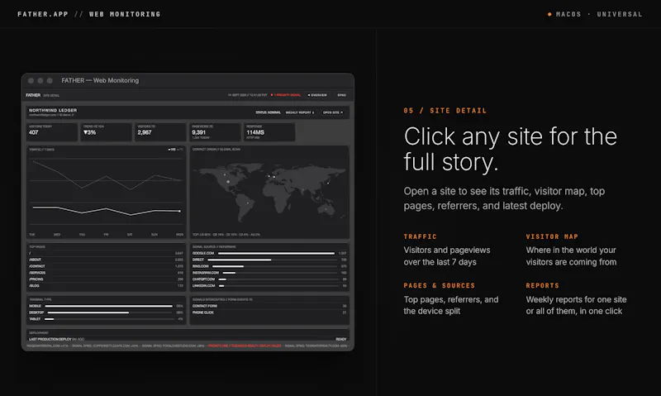The image size is (661, 396).
Task: Click the FATHER logo in app header
Action: (x=33, y=95)
